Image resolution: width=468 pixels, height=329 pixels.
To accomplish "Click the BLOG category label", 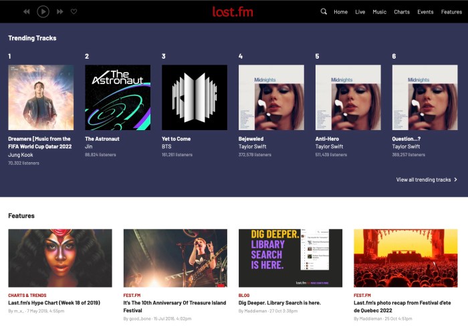I will [x=244, y=296].
